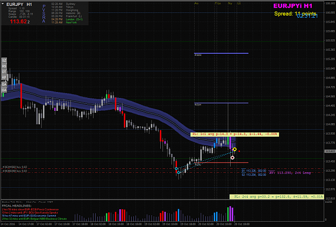Click the AV: 113.290 Long label
Screen dimensions: 336x227
click(290, 173)
